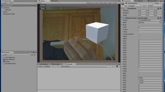Toggle Maximize on Play
Screen dimensions: 165x92
[93, 3]
